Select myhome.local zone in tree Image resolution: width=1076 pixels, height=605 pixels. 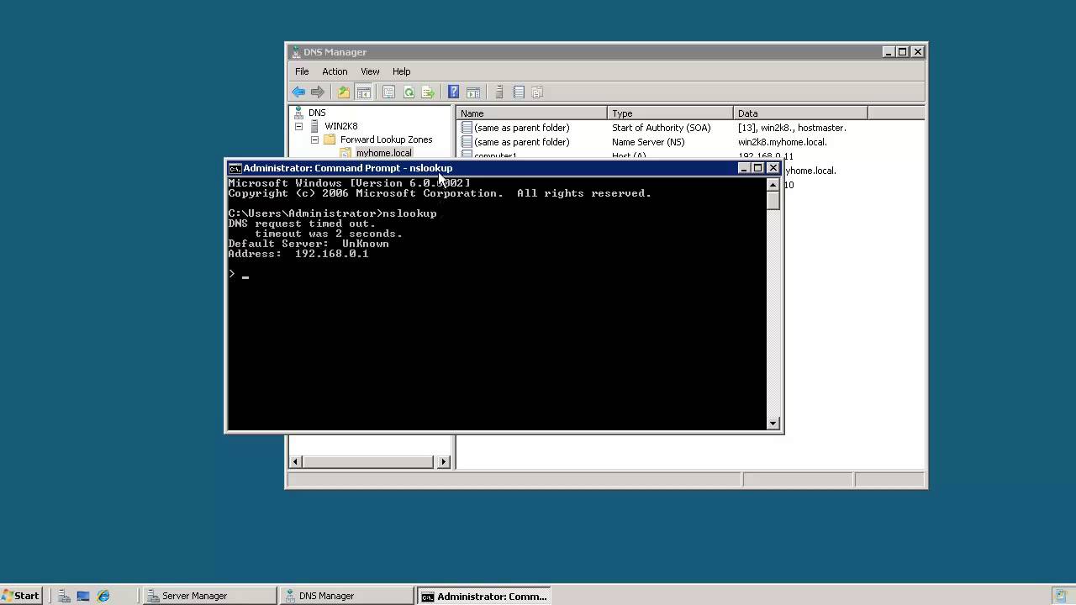click(384, 153)
